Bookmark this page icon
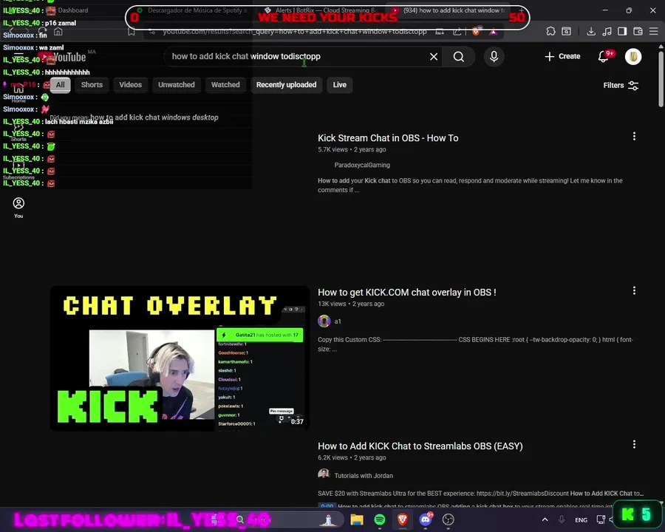Screen dimensions: 665x532 (x=132, y=31)
